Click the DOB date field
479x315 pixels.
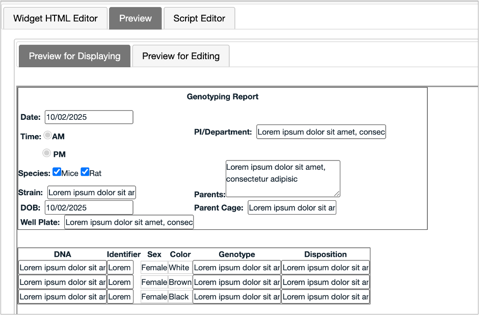pos(89,207)
